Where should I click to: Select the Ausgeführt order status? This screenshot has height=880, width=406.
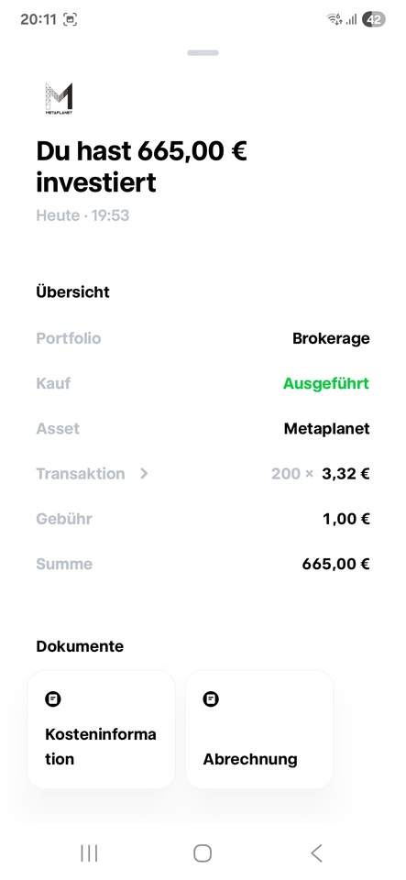click(326, 383)
